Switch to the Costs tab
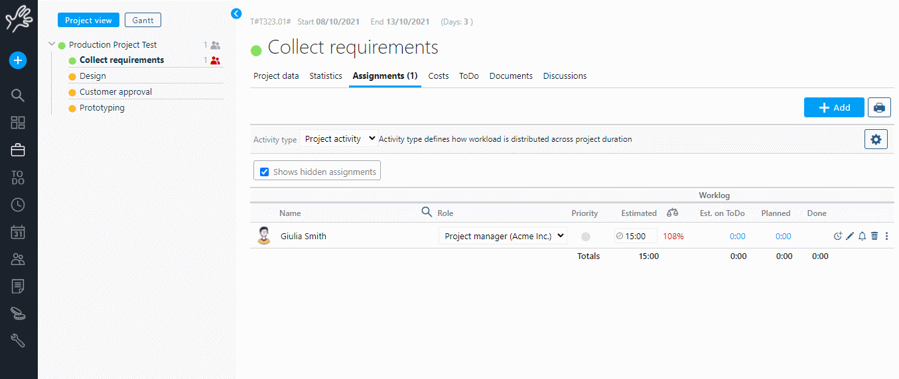This screenshot has height=379, width=899. click(x=438, y=76)
